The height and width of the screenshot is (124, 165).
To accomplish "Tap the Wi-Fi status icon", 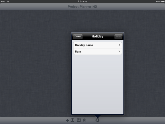I will tap(8, 2).
